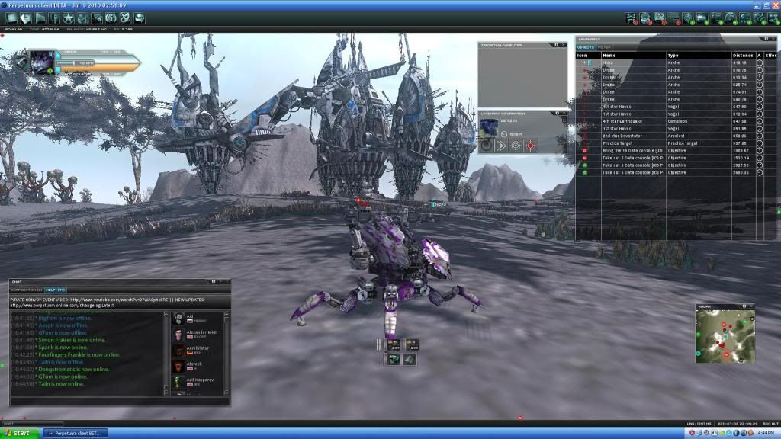This screenshot has height=439, width=781.
Task: Click the red objective icon in the 'Bring the 15' row
Action: pos(585,150)
